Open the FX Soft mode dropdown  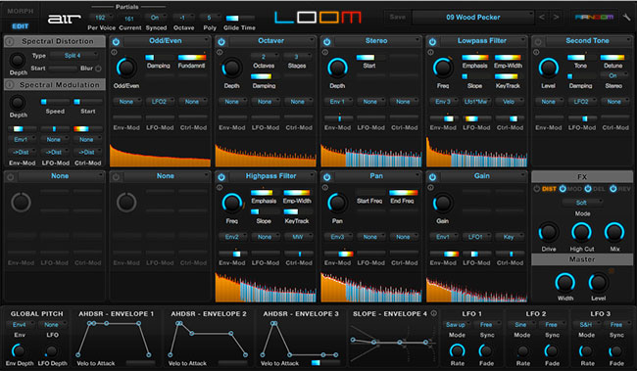582,203
